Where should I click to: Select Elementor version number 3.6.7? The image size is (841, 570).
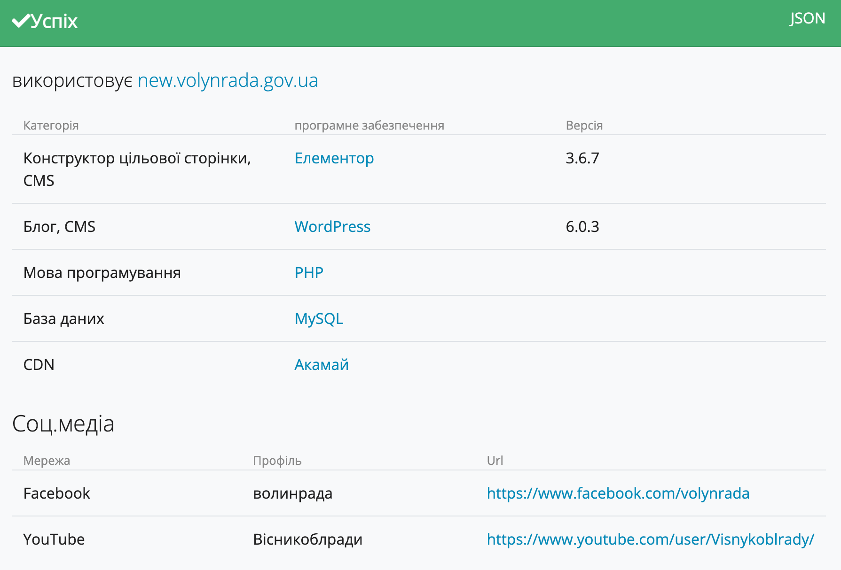tap(582, 158)
